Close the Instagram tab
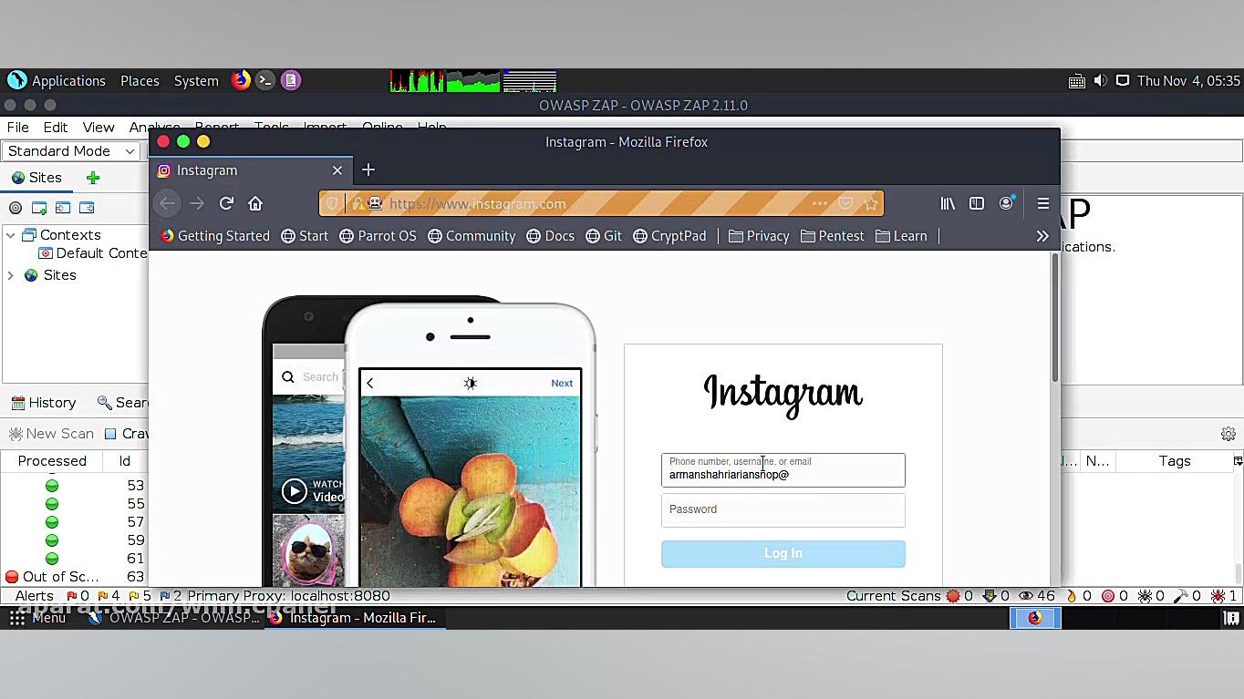This screenshot has width=1244, height=699. pos(337,170)
